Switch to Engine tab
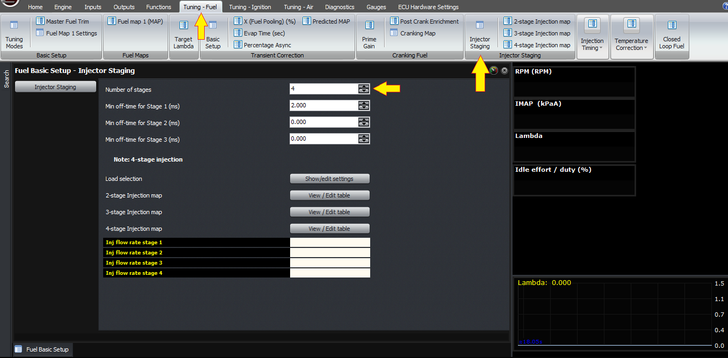 [63, 7]
